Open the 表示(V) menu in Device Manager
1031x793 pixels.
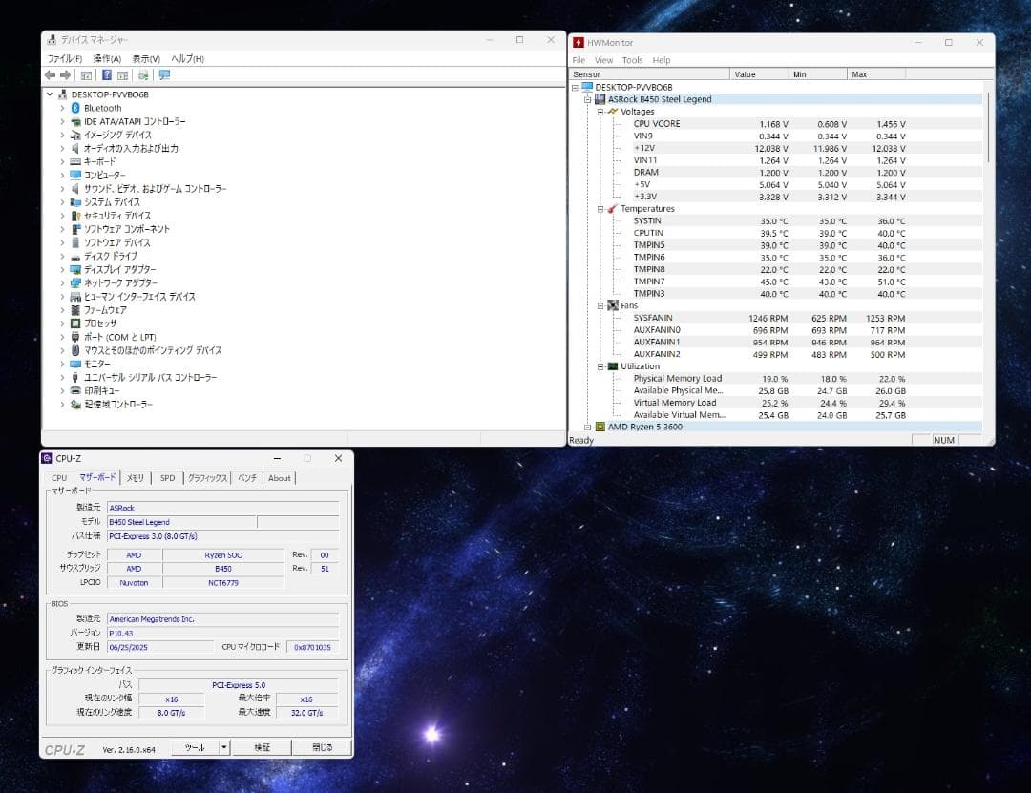tap(146, 58)
